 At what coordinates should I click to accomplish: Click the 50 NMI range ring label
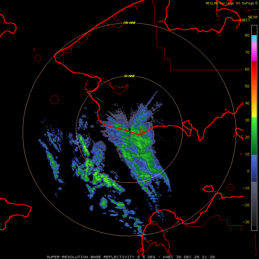tap(129, 76)
